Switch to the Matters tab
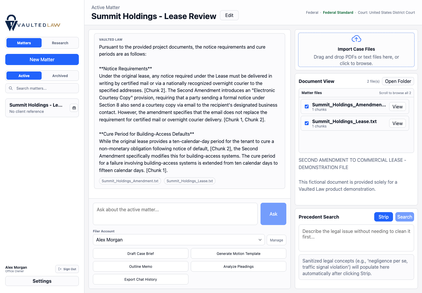The width and height of the screenshot is (422, 293). pos(24,43)
